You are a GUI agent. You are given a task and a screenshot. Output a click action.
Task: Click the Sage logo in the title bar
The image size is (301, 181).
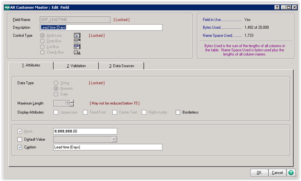7,7
